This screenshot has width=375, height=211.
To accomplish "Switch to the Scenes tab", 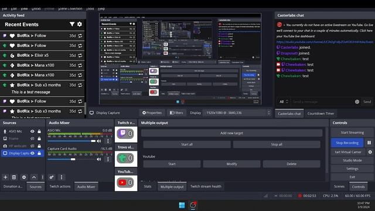I will pyautogui.click(x=339, y=186).
